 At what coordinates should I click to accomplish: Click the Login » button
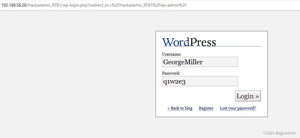248,96
